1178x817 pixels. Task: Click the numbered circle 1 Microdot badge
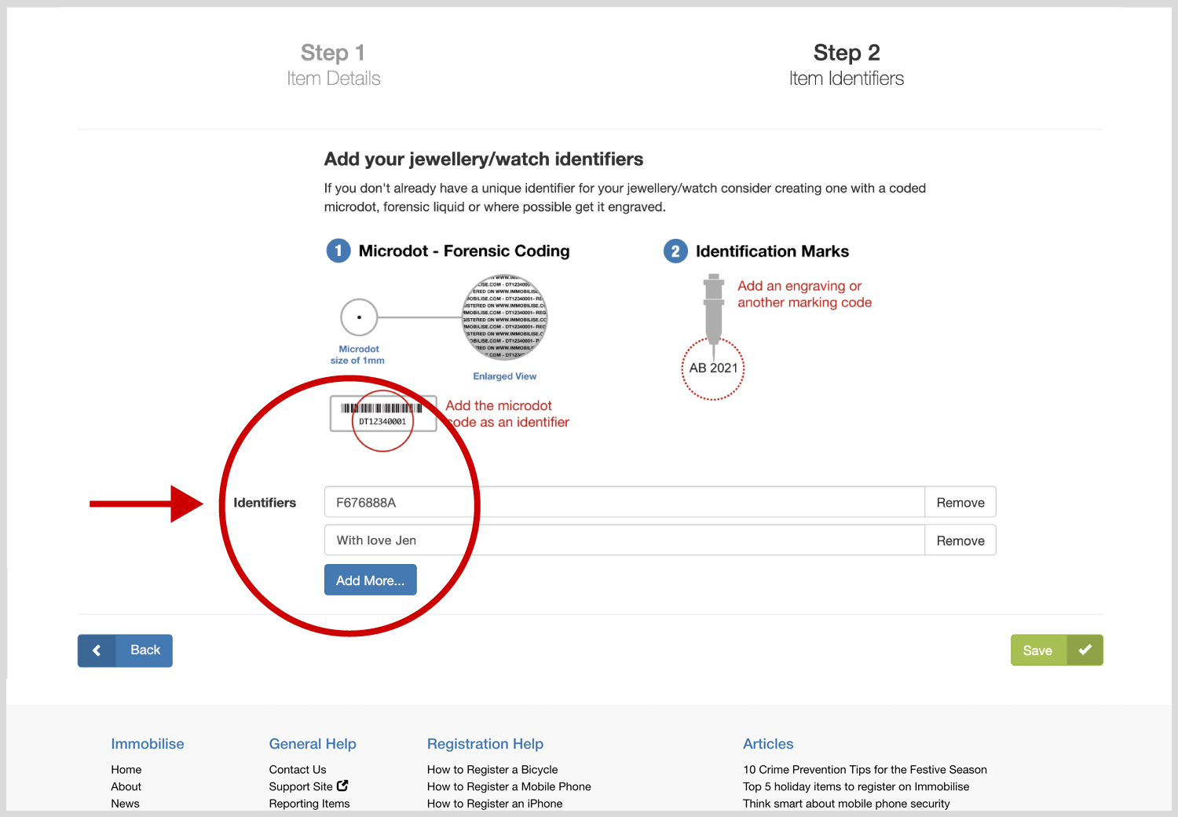(338, 251)
